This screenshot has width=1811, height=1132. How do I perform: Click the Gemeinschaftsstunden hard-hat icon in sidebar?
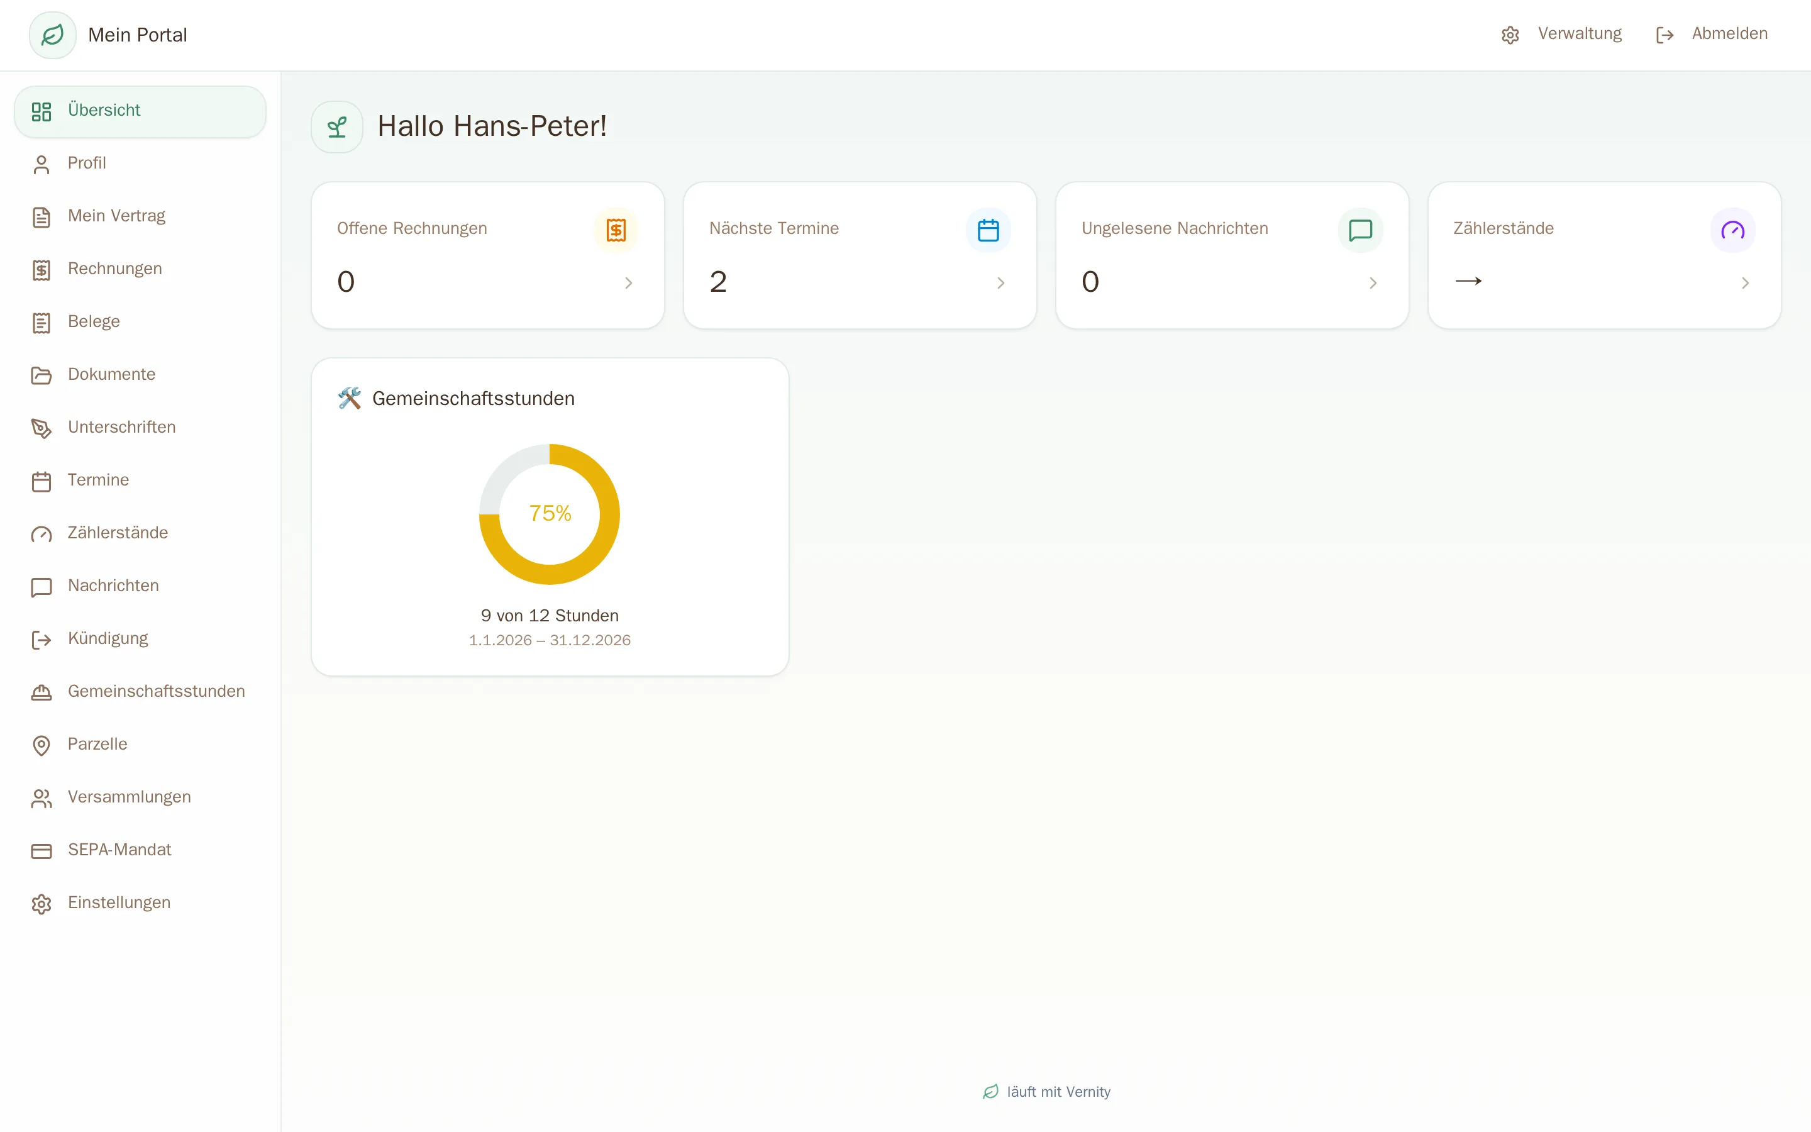point(41,692)
